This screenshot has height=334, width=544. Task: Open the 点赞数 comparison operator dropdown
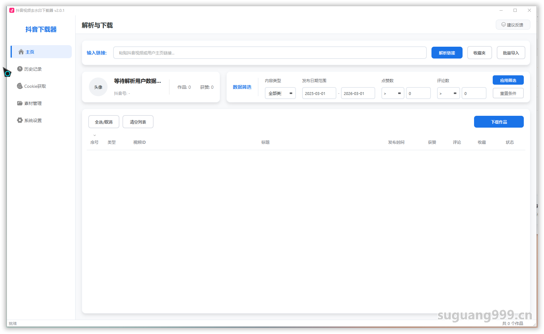pyautogui.click(x=392, y=93)
